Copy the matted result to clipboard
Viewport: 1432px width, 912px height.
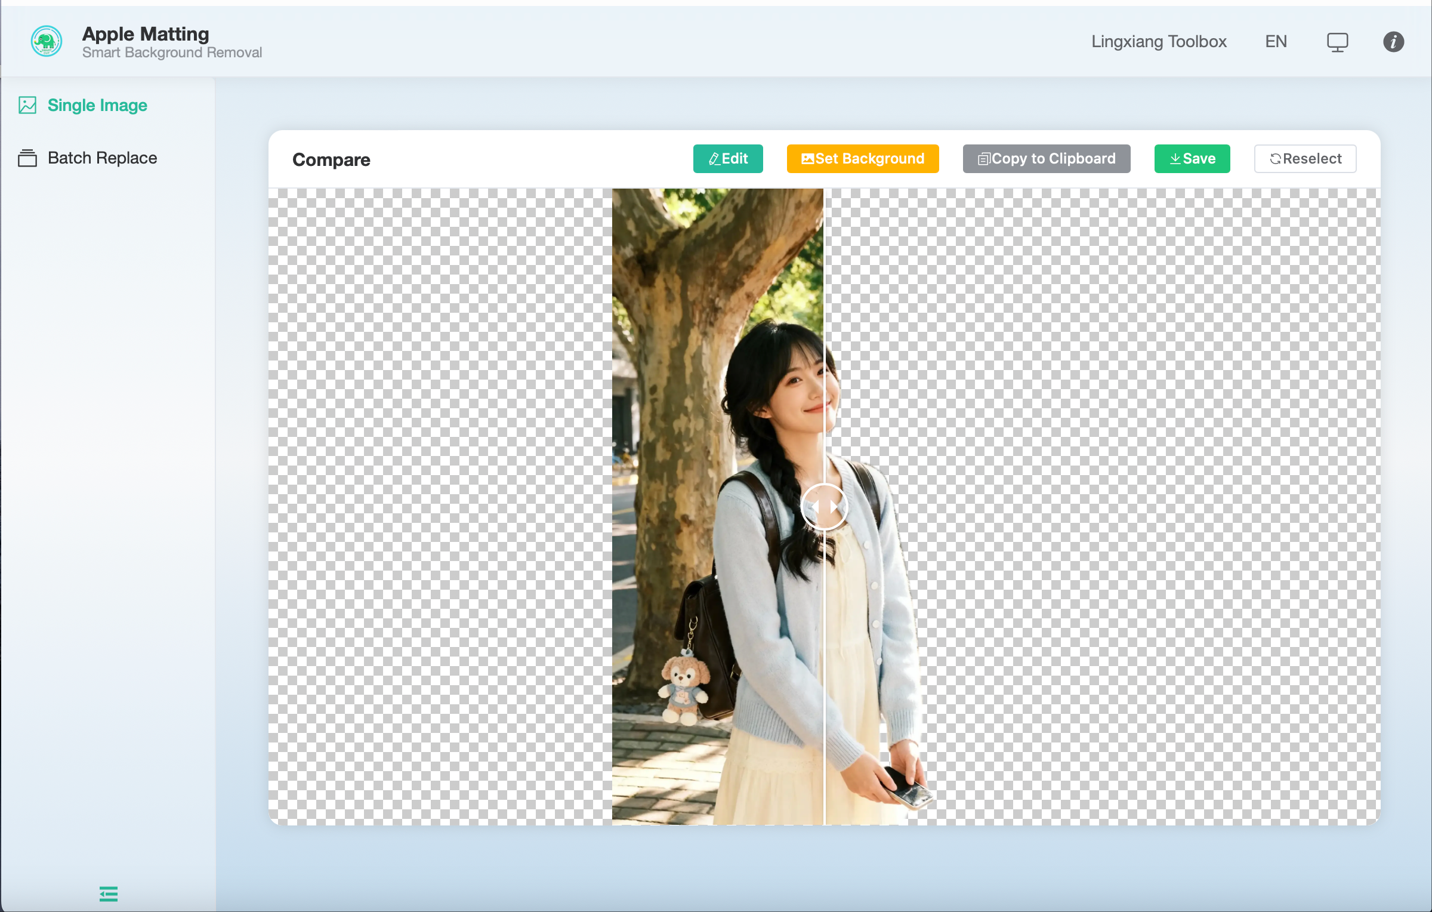(1046, 158)
